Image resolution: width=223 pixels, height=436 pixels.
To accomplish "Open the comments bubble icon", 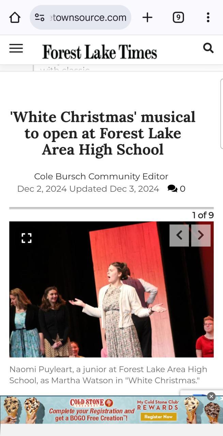I will (173, 188).
